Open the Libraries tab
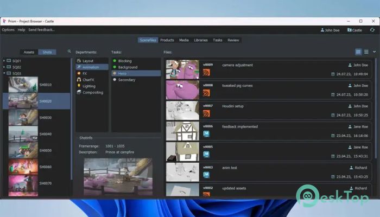Viewport: 380px width, 217px height. click(x=201, y=40)
